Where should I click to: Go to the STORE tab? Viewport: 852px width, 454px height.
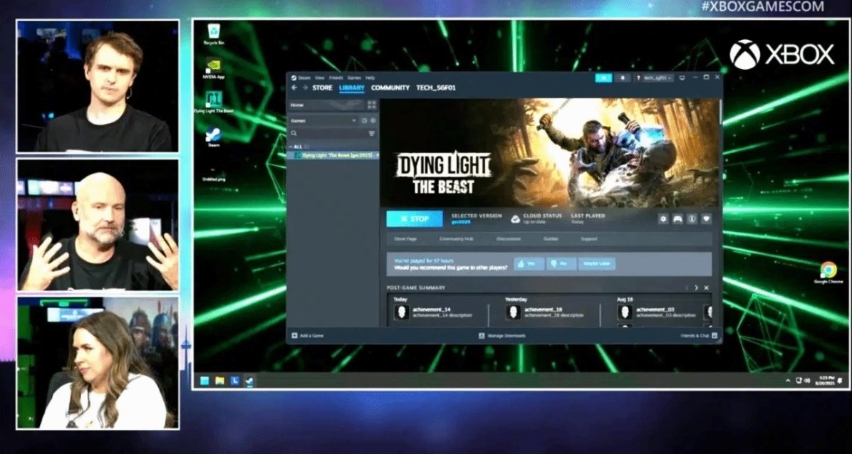[322, 88]
